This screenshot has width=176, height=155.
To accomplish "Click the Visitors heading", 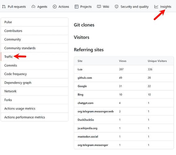I will [x=81, y=37].
